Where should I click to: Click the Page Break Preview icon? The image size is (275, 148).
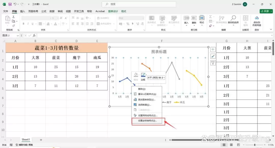tap(238, 145)
